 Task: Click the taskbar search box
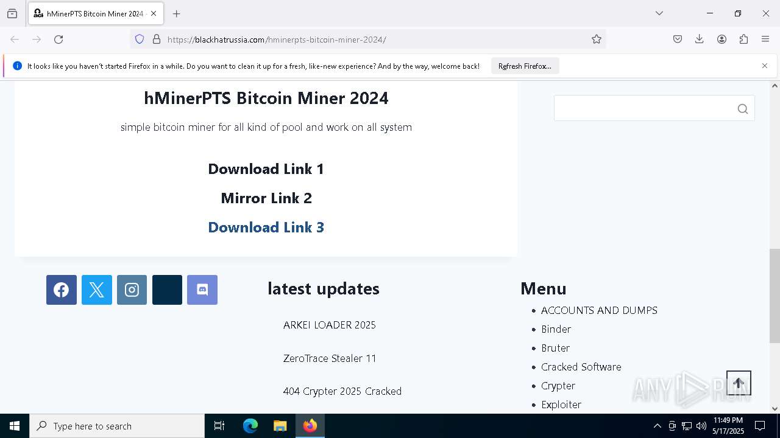coord(117,426)
